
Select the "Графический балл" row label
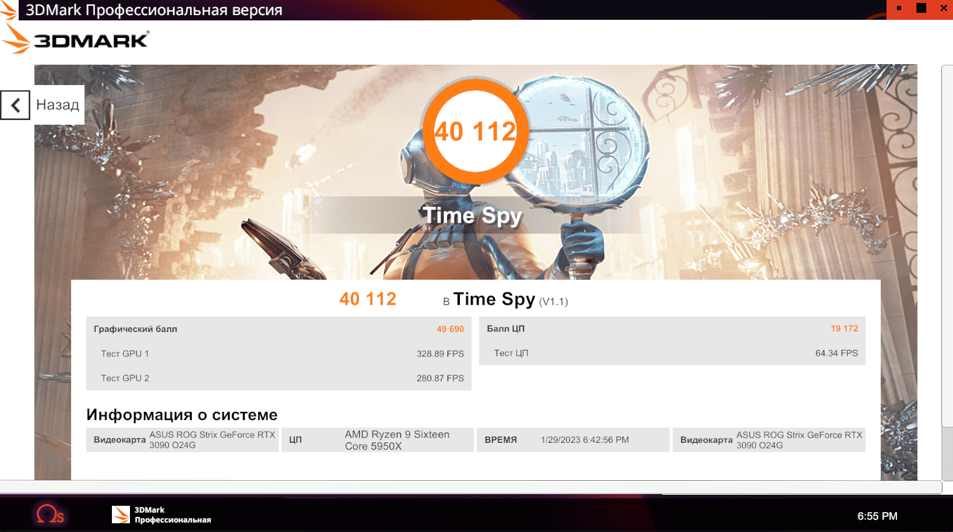(x=135, y=329)
